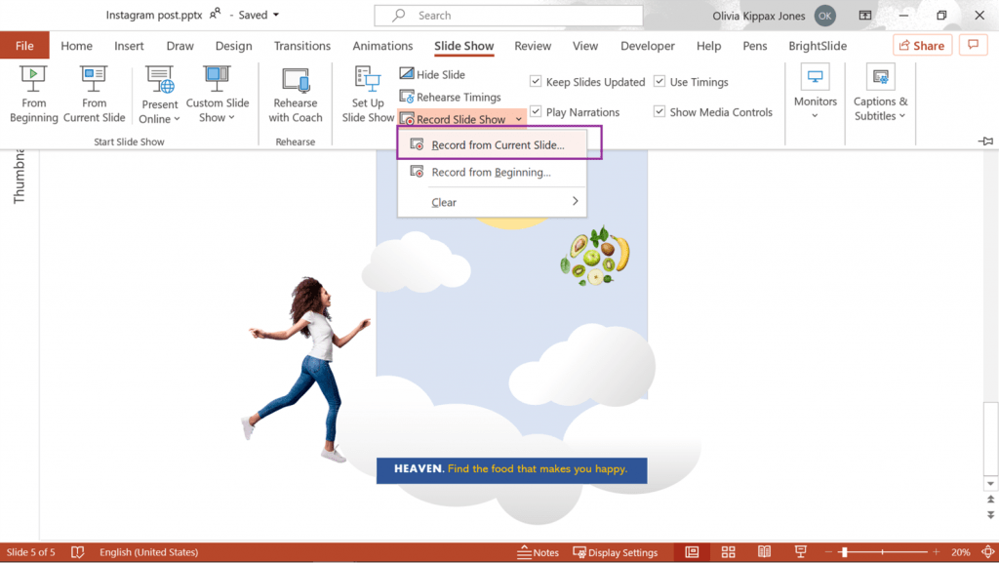The image size is (999, 563).
Task: Start Rehearse Timings
Action: 451,97
